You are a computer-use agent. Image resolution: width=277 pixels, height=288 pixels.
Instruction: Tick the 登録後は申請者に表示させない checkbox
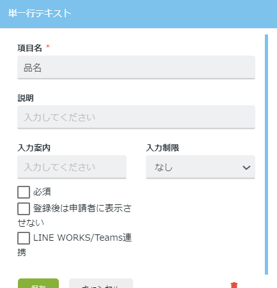24,209
